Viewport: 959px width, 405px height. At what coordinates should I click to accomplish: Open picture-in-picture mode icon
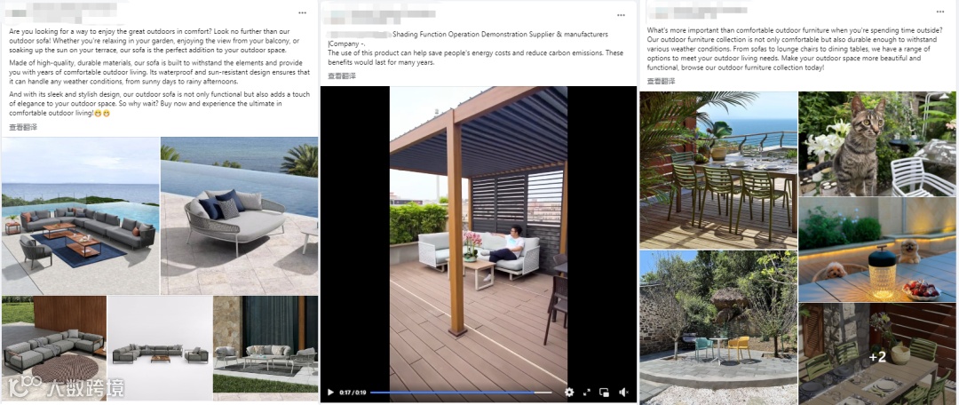605,393
